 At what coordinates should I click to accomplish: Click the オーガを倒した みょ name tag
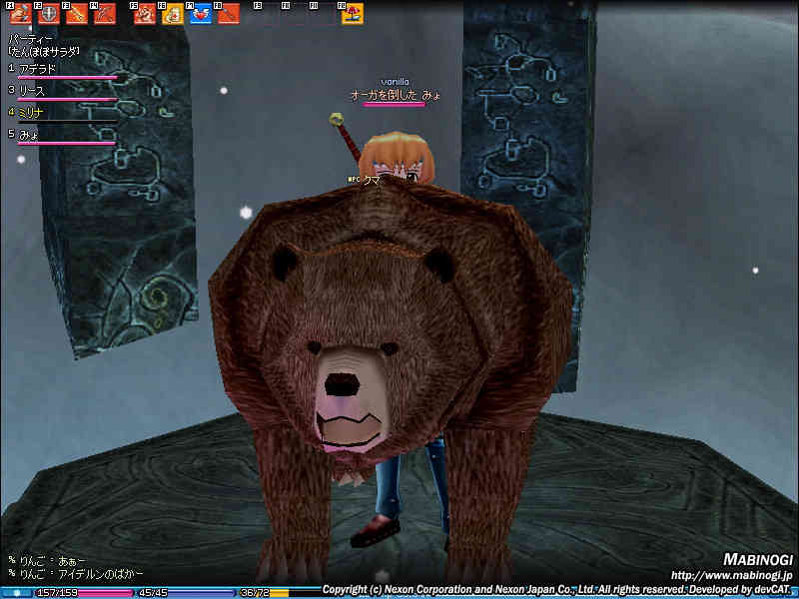[395, 95]
